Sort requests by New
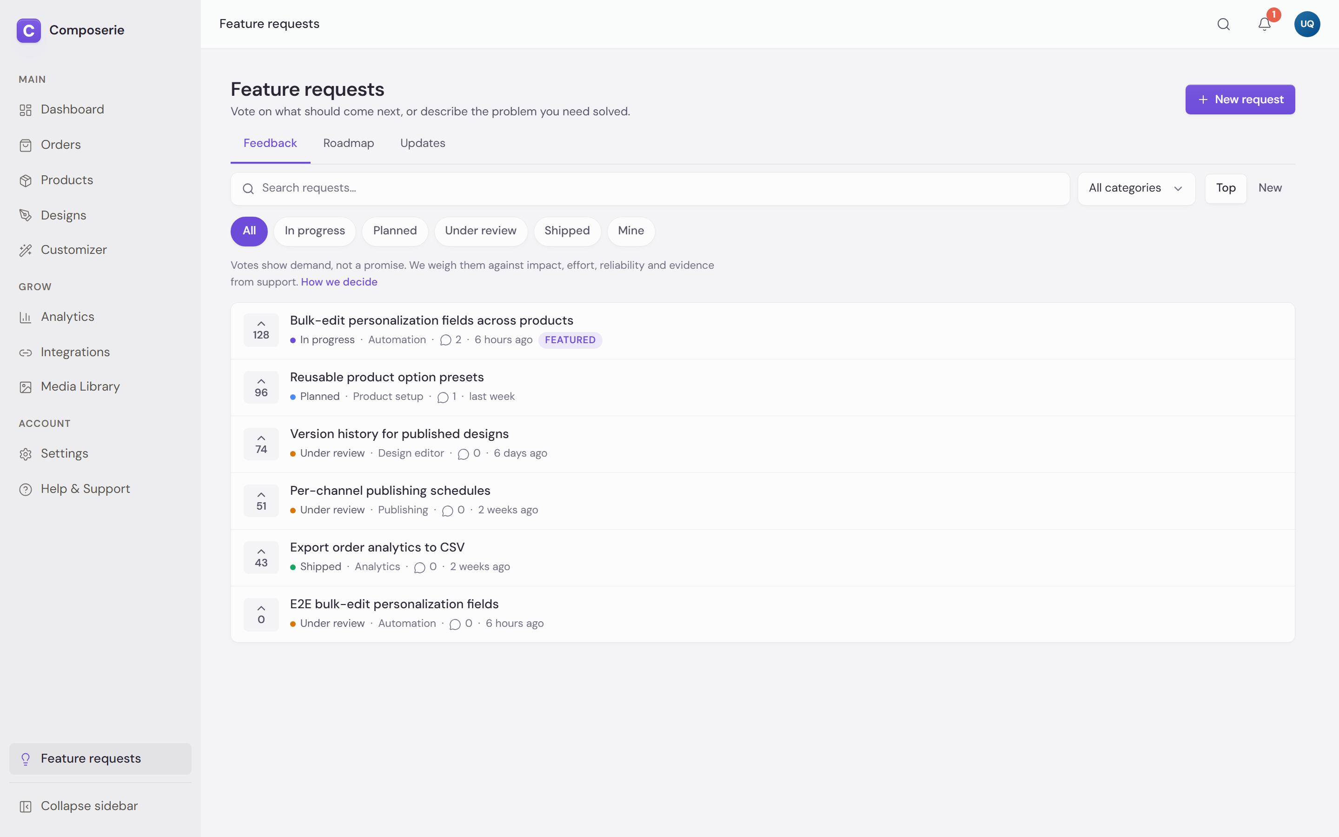 (1270, 188)
